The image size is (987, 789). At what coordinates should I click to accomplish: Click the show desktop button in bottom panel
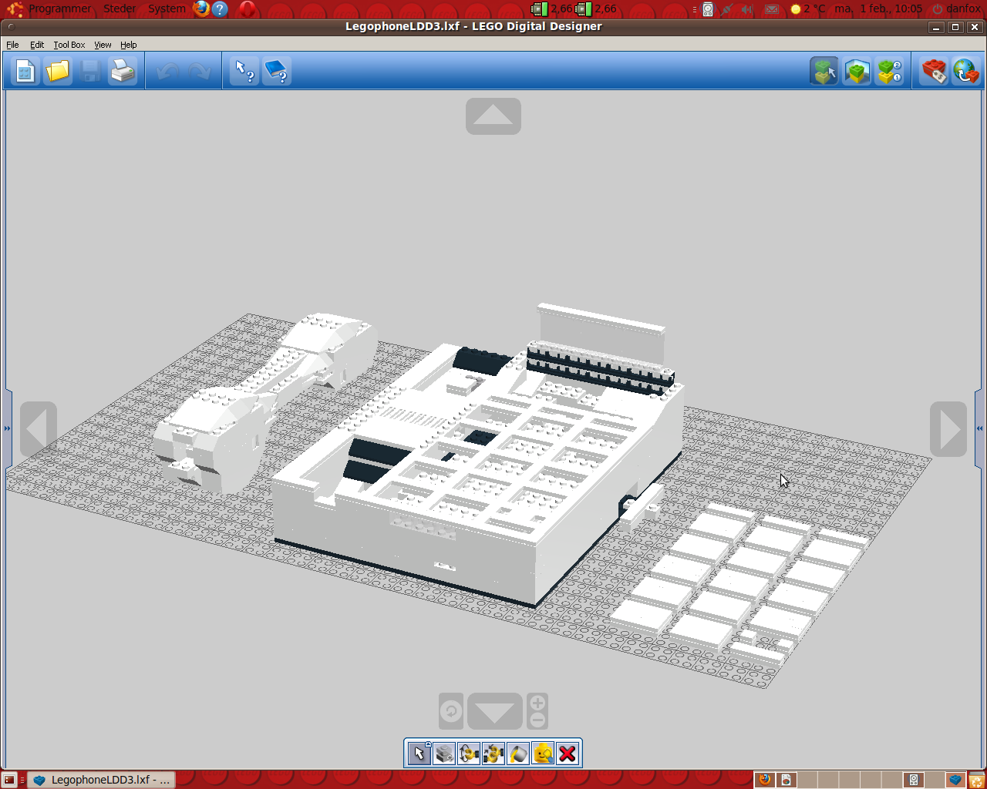[9, 780]
